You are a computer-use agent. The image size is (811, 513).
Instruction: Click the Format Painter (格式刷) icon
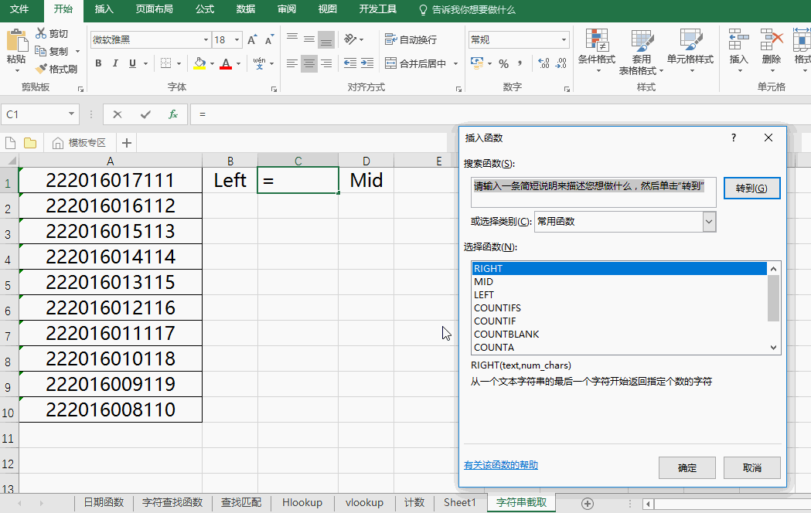[42, 69]
